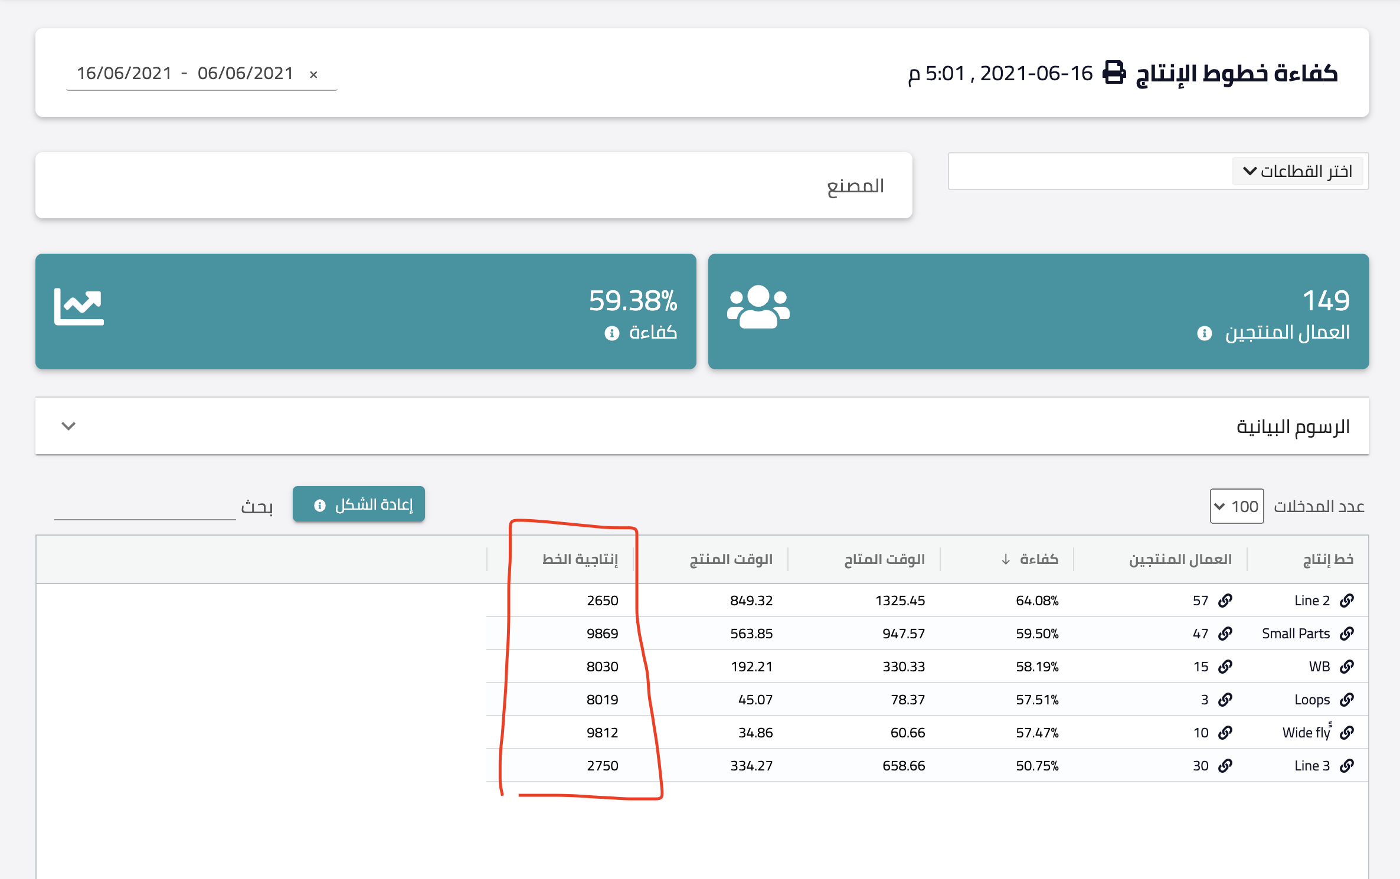Image resolution: width=1400 pixels, height=879 pixels.
Task: Click the workers link icon next to 30
Action: click(1225, 766)
